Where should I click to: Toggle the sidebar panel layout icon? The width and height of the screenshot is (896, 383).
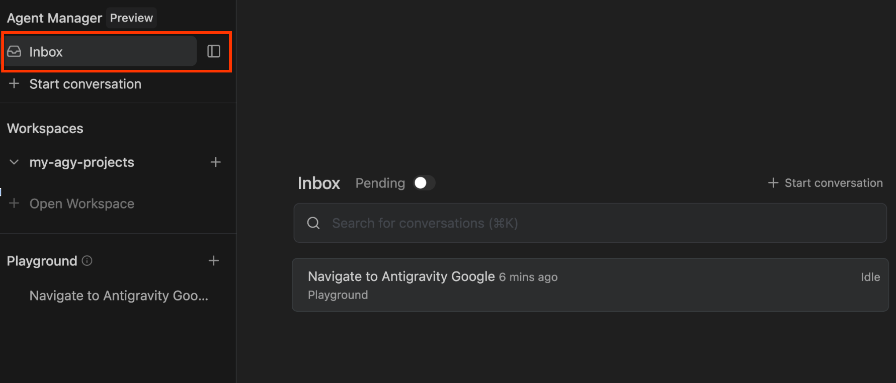(x=213, y=51)
